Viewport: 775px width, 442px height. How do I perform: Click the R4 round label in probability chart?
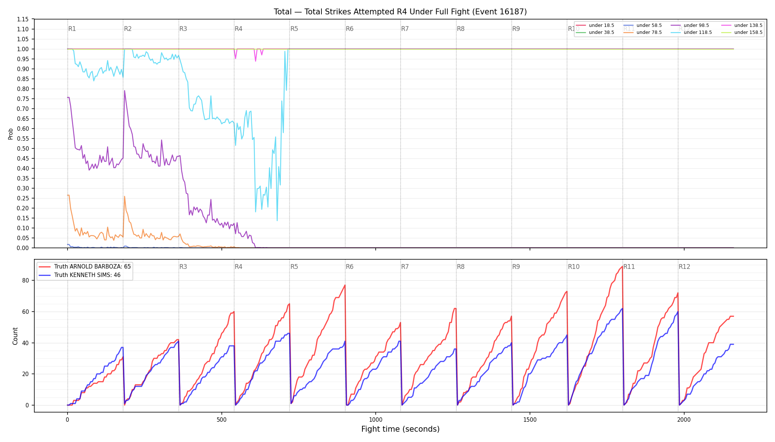[x=239, y=29]
